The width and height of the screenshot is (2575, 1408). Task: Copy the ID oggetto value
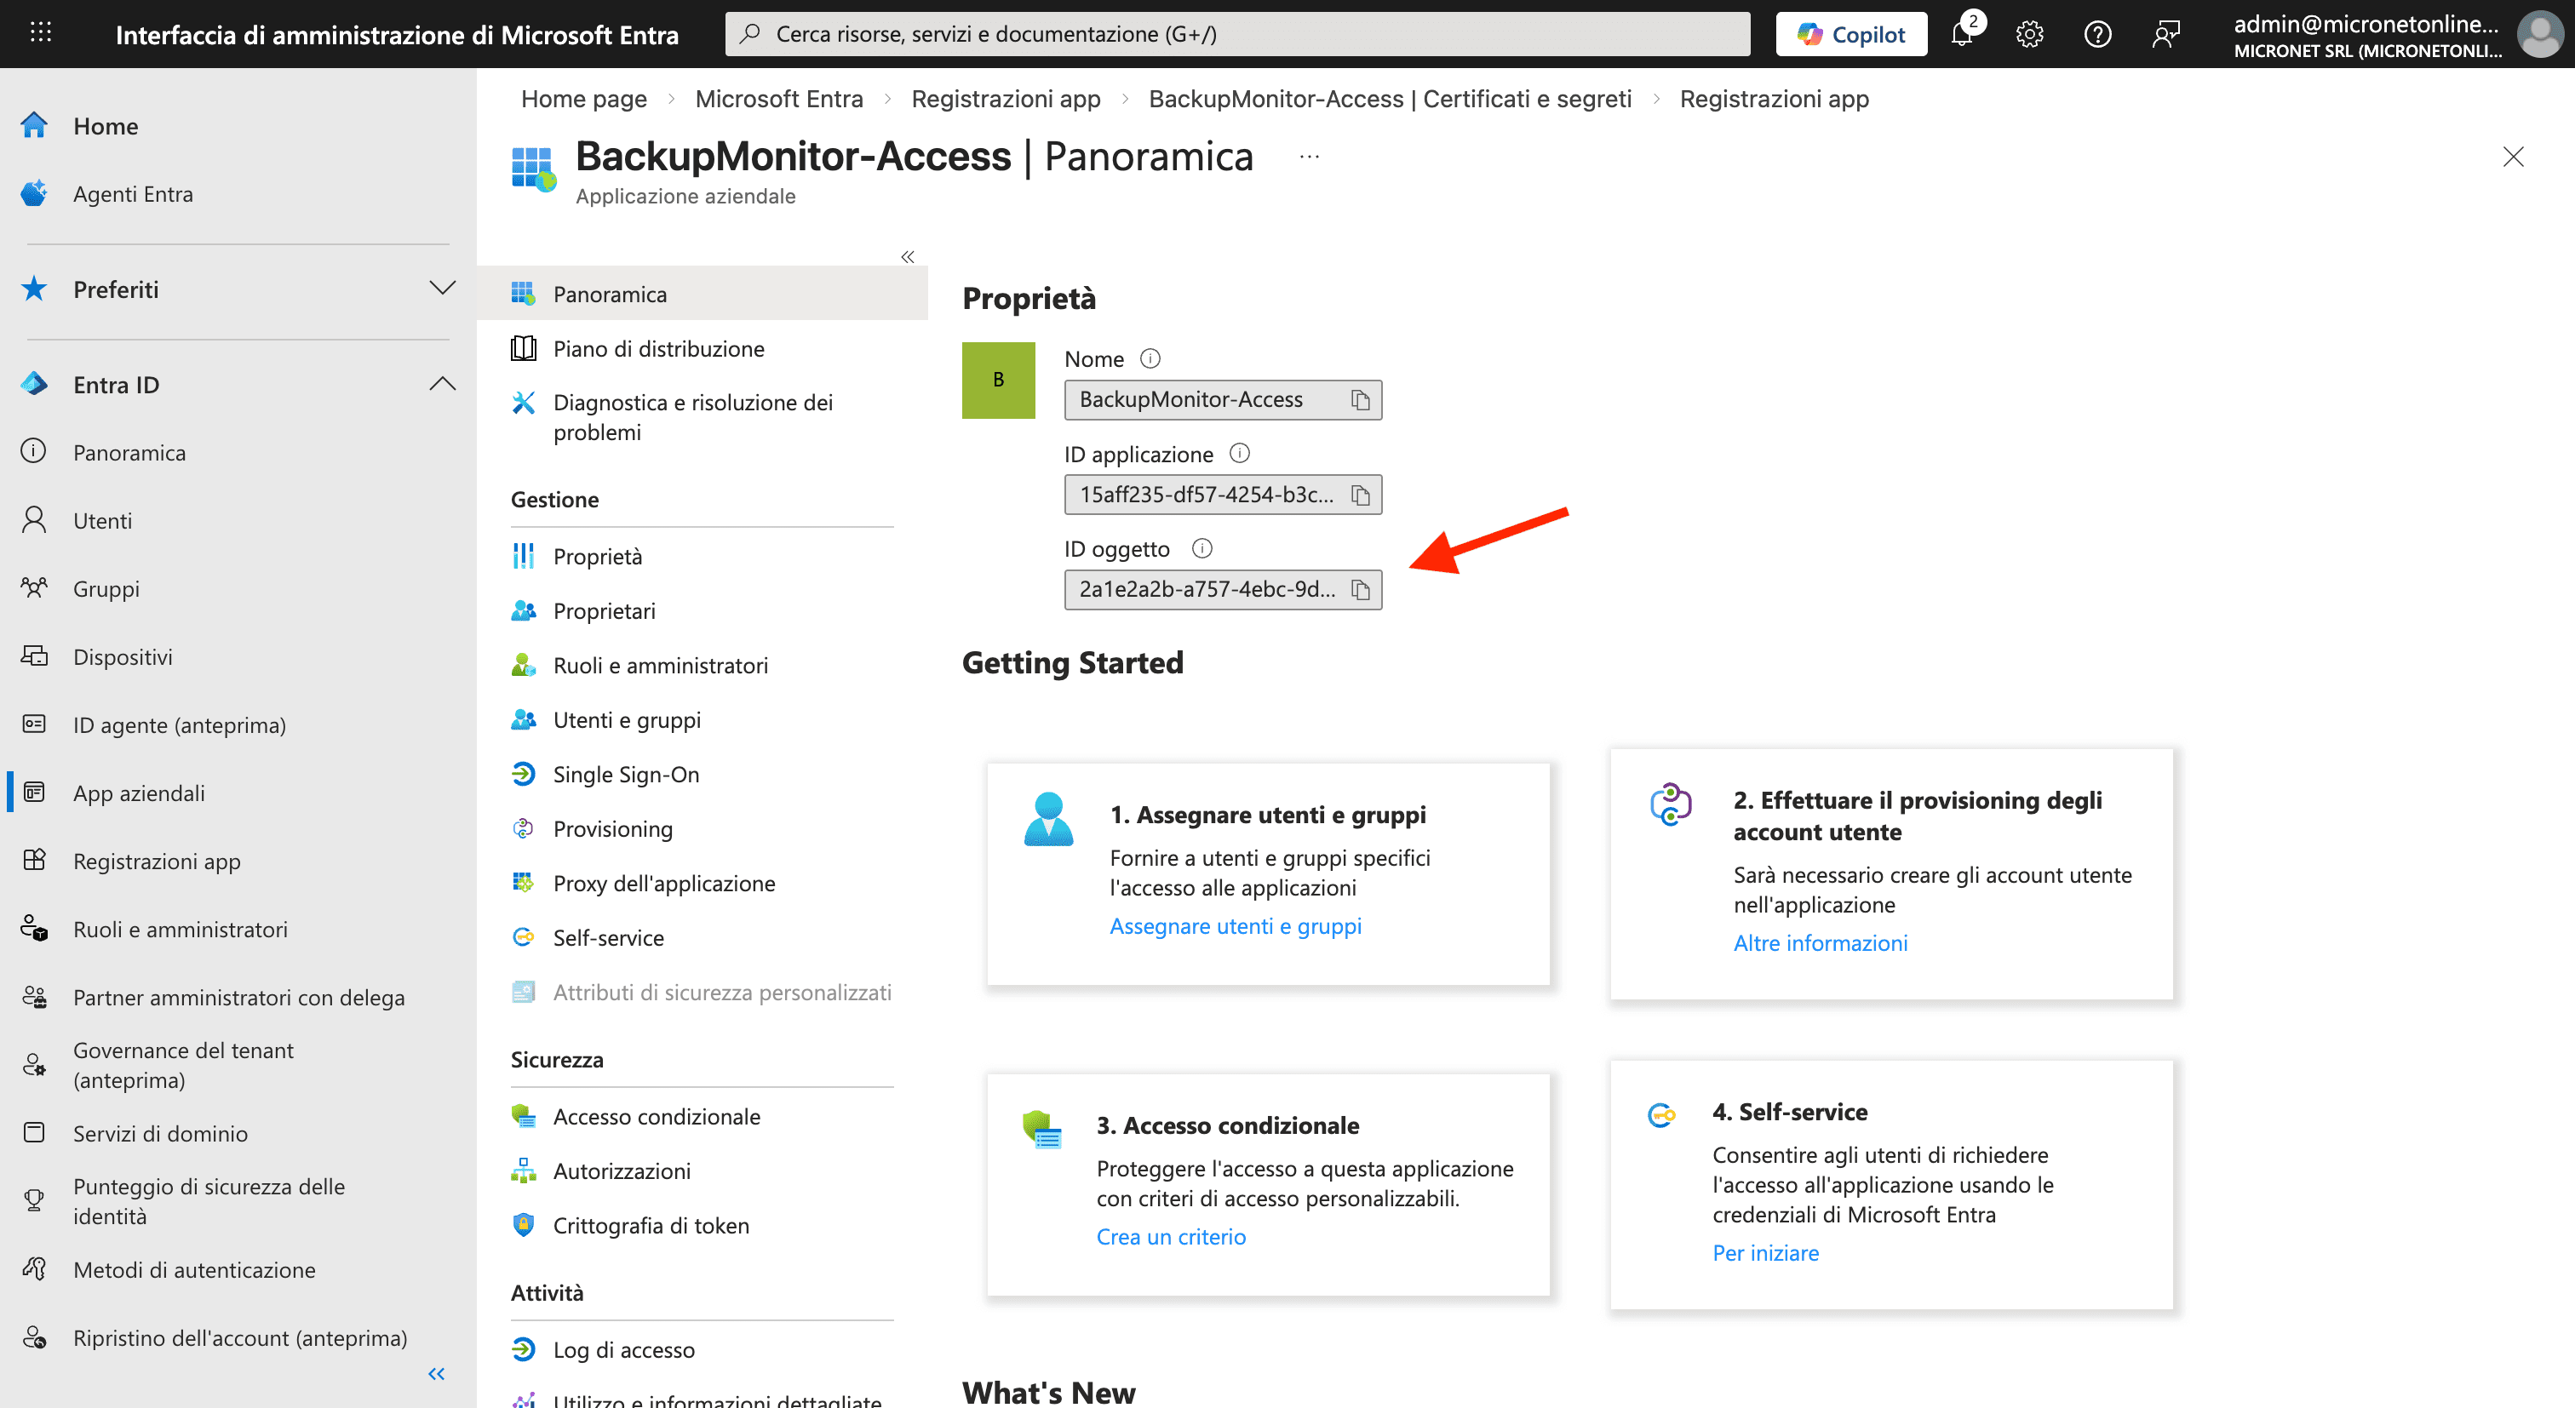(1361, 590)
